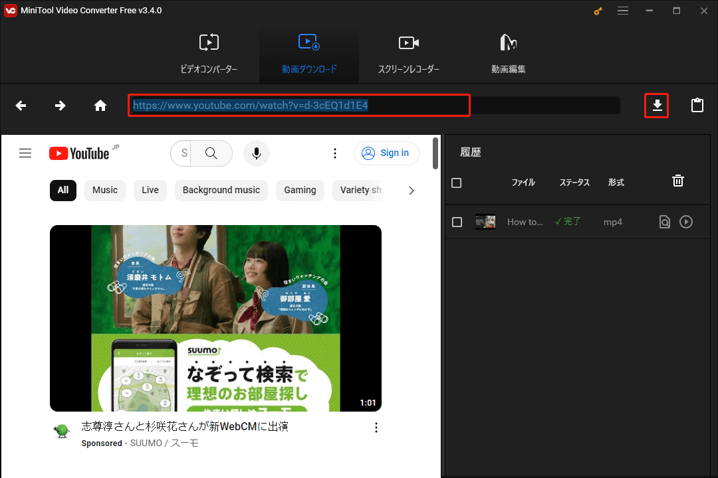The height and width of the screenshot is (478, 718).
Task: Click the 履歴 panel heading
Action: point(470,152)
